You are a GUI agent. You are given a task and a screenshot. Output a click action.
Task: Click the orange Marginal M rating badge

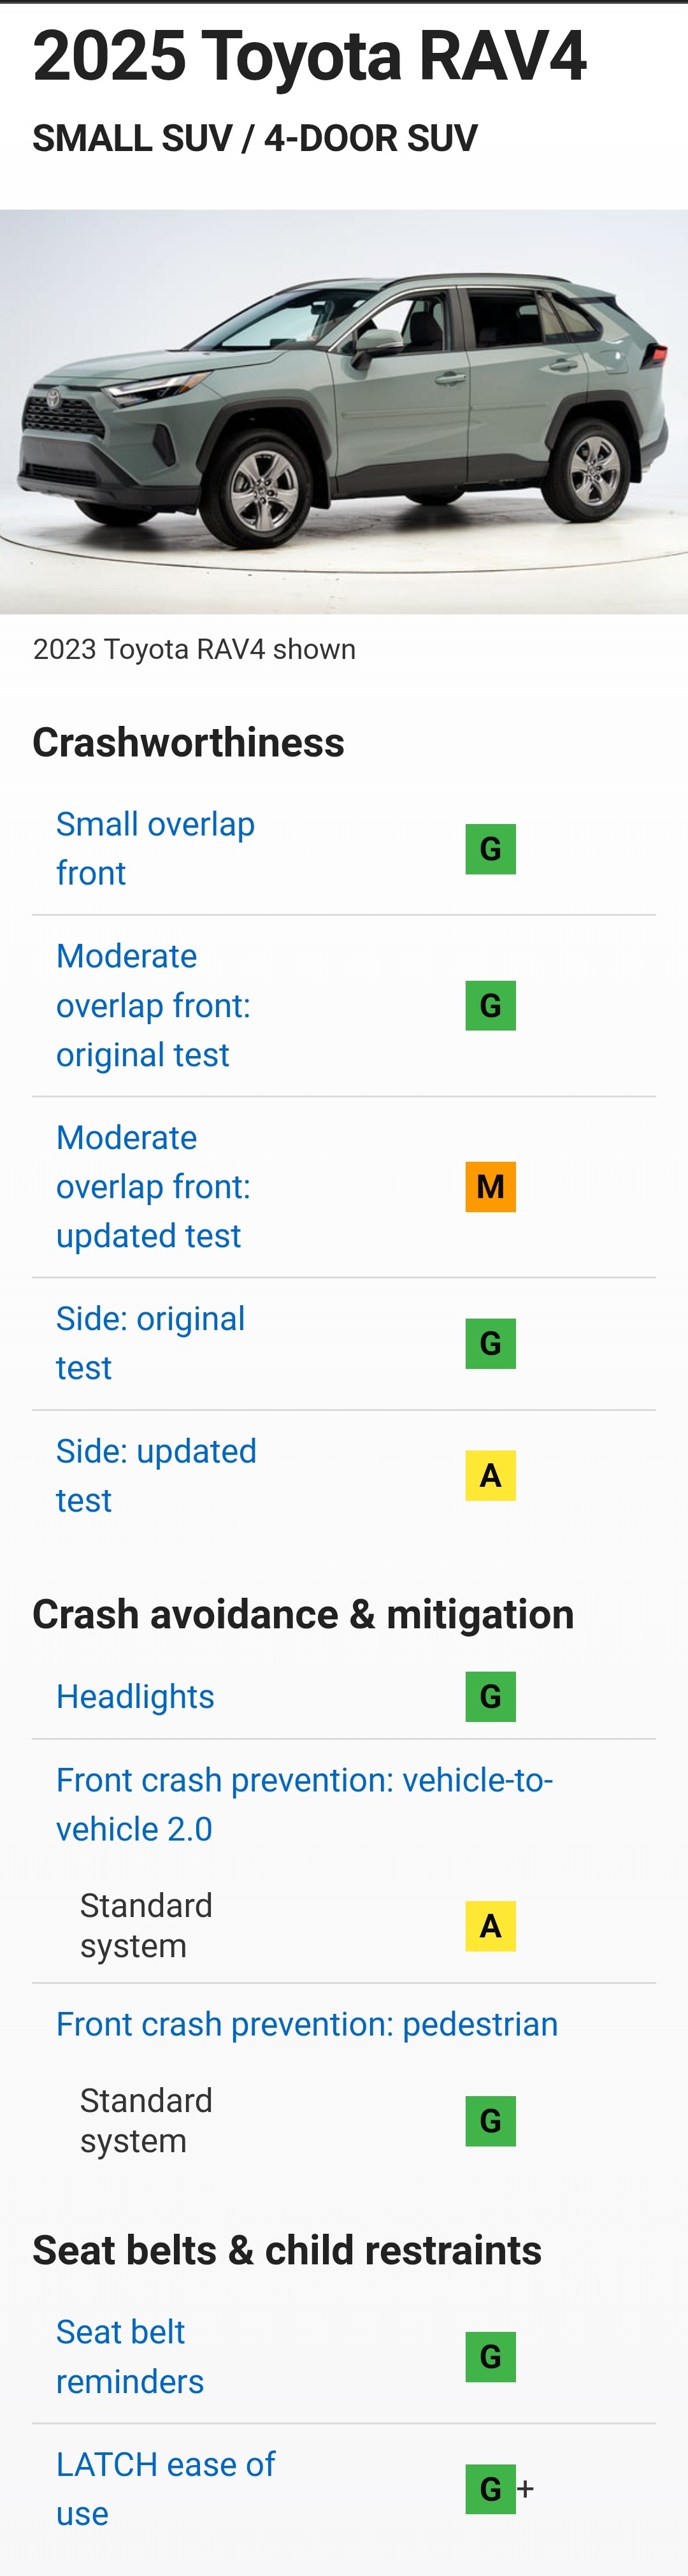490,1186
